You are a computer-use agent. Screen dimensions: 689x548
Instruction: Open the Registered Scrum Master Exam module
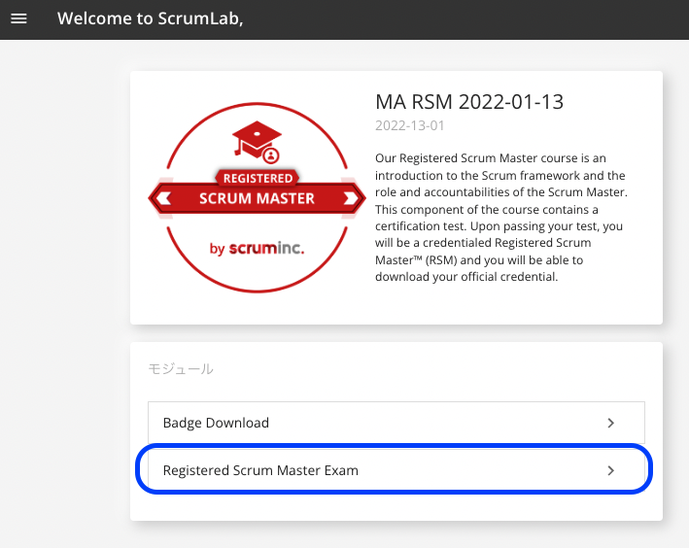click(396, 470)
